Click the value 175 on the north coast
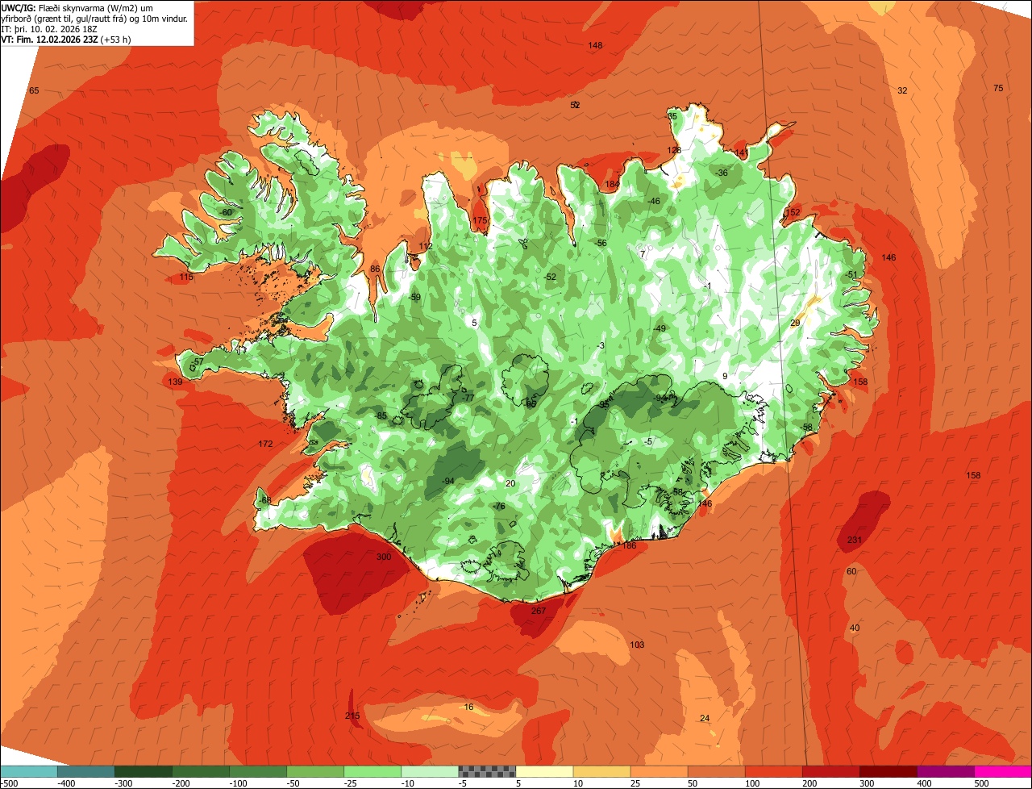 point(480,220)
